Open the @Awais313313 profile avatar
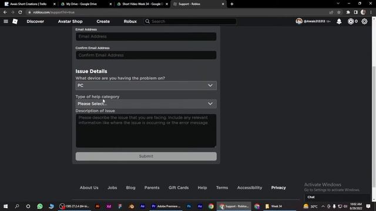The height and width of the screenshot is (211, 376). [299, 21]
